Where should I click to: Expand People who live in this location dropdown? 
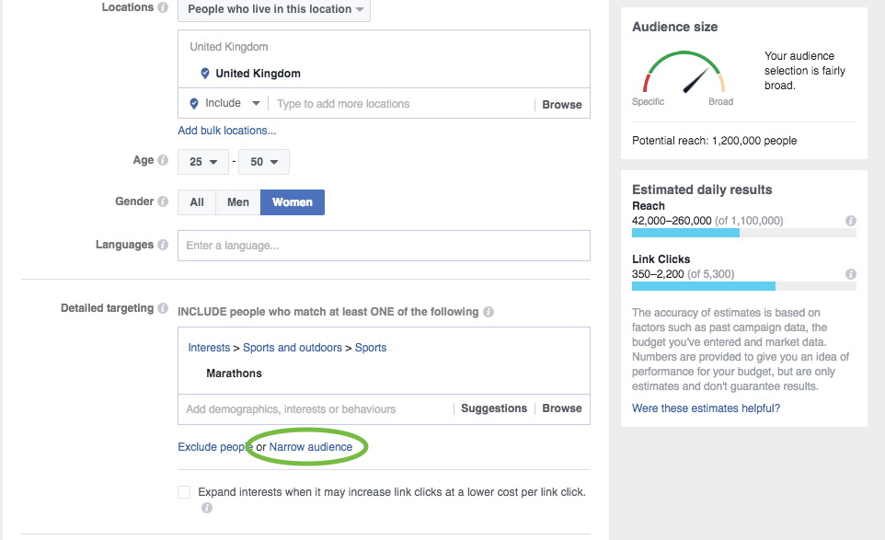pos(274,9)
